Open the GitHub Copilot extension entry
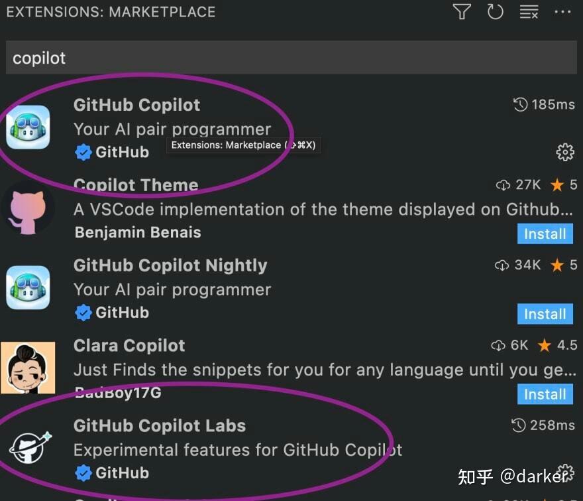This screenshot has height=501, width=583. coord(136,104)
